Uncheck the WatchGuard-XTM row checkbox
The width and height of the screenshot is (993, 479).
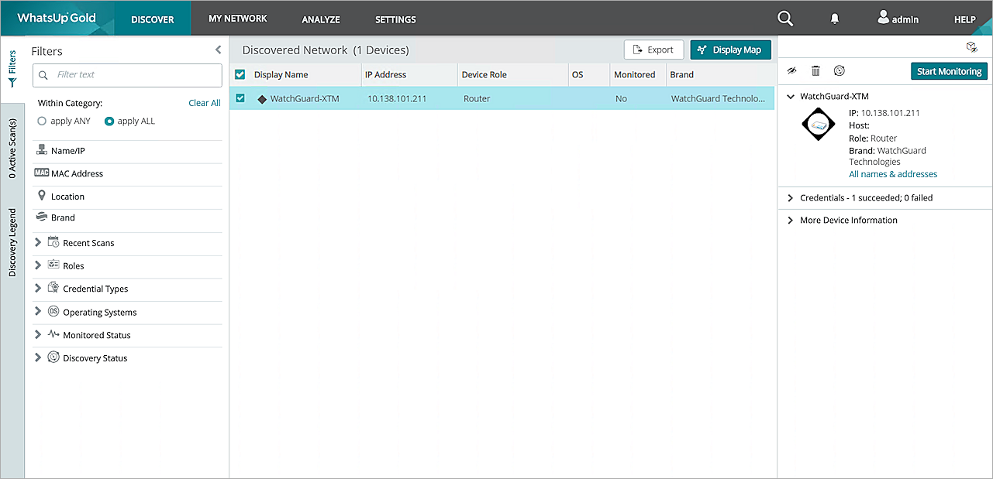point(240,98)
